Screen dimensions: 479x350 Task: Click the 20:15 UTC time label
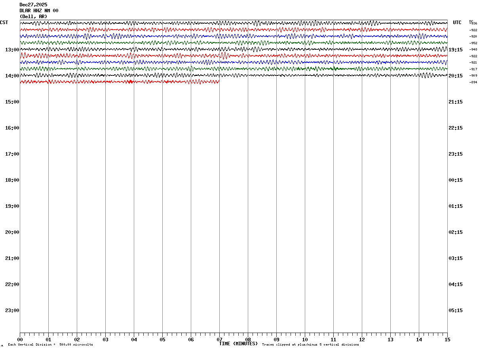[x=456, y=76]
